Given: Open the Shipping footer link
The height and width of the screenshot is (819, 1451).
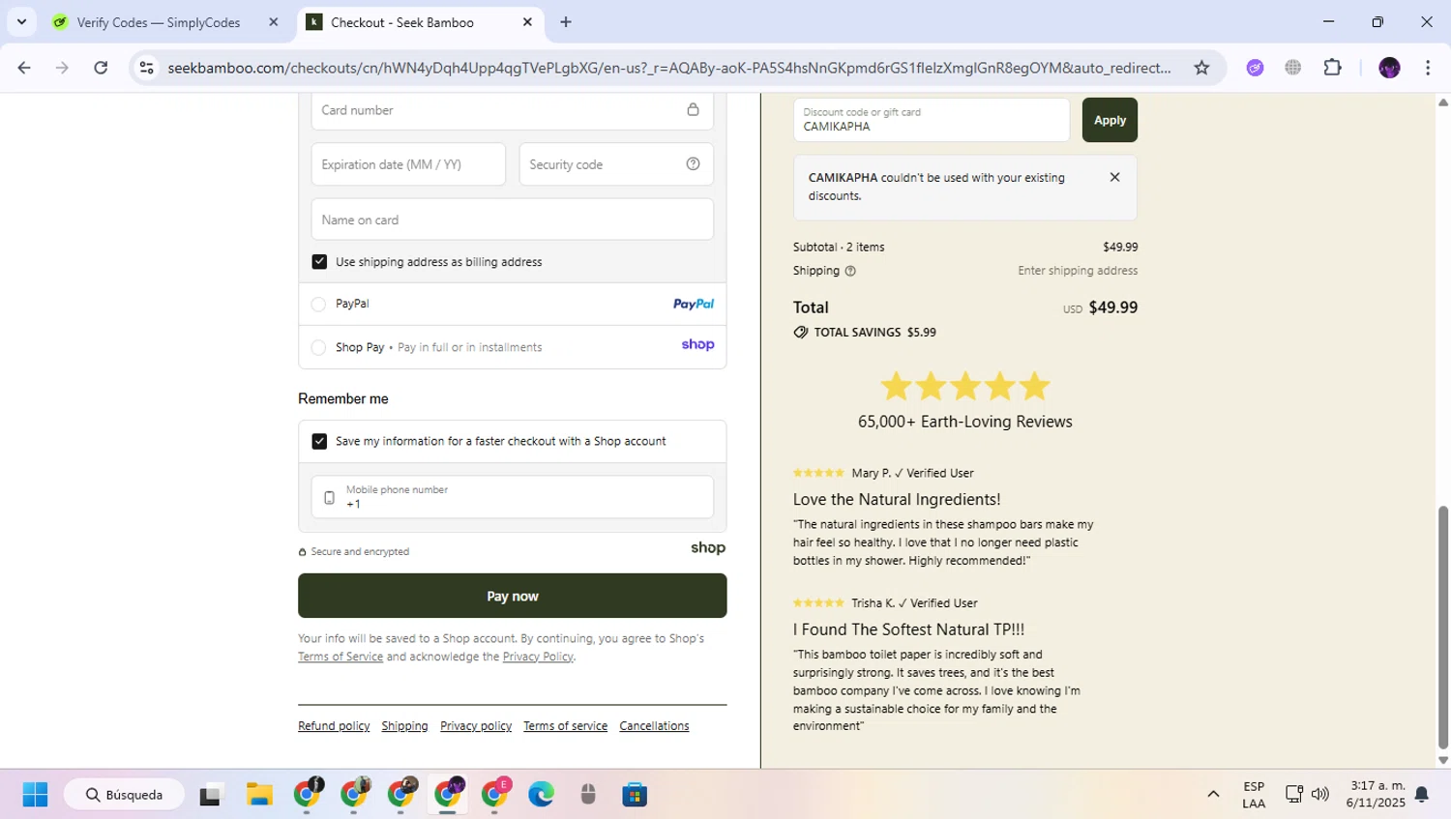Looking at the screenshot, I should (x=404, y=726).
